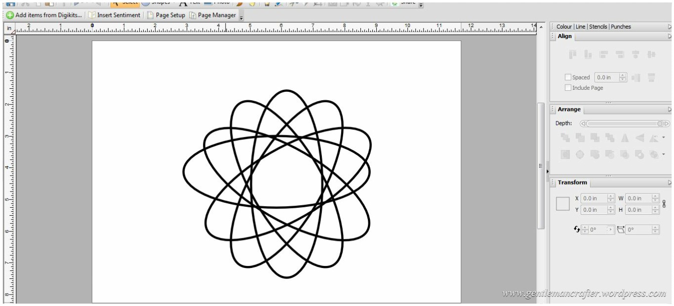Tick the Include Page checkbox

568,88
